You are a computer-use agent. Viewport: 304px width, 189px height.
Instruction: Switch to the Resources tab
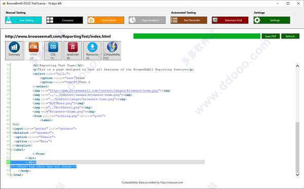92,51
